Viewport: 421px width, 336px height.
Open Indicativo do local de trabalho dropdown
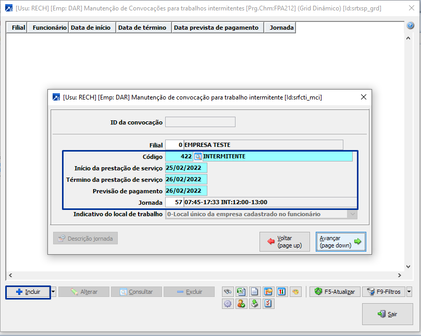tap(261, 214)
